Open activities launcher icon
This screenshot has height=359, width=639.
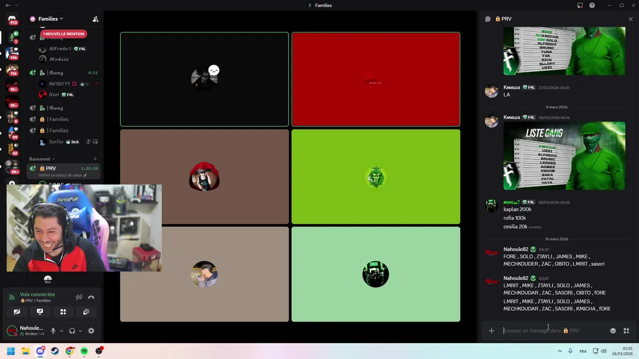click(63, 312)
